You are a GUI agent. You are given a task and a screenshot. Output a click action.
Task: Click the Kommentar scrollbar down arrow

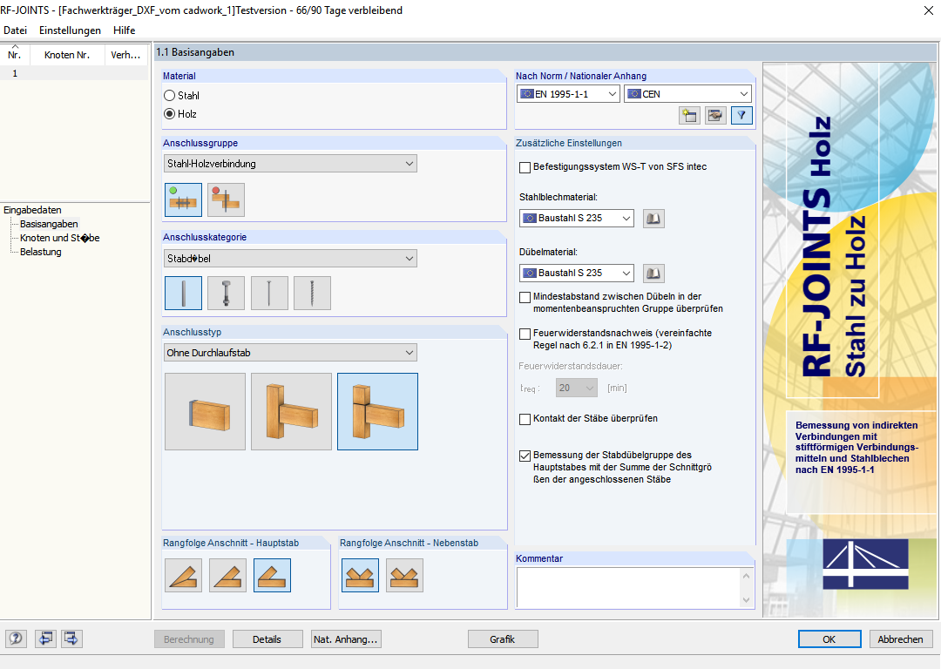click(746, 600)
